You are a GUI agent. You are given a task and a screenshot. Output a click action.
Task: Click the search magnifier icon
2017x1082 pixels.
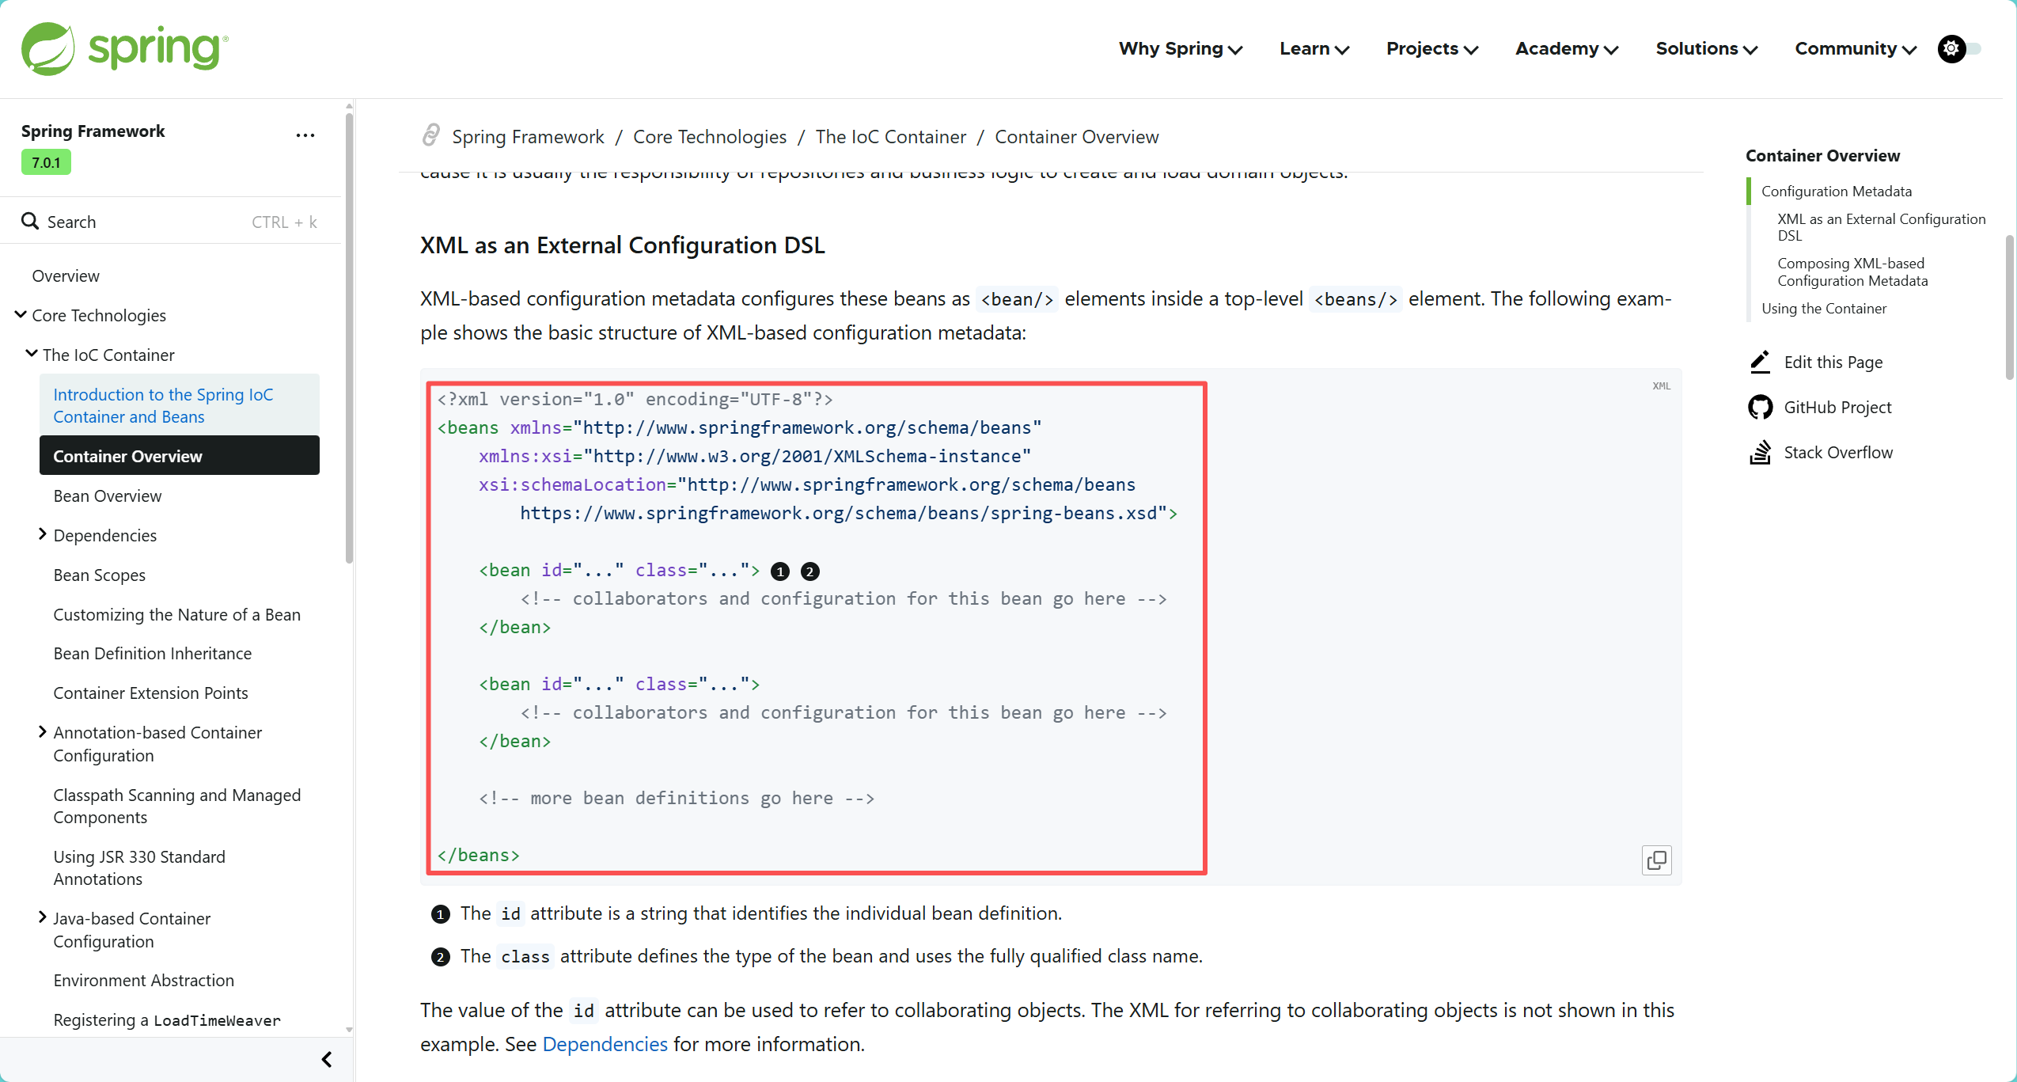pyautogui.click(x=30, y=221)
